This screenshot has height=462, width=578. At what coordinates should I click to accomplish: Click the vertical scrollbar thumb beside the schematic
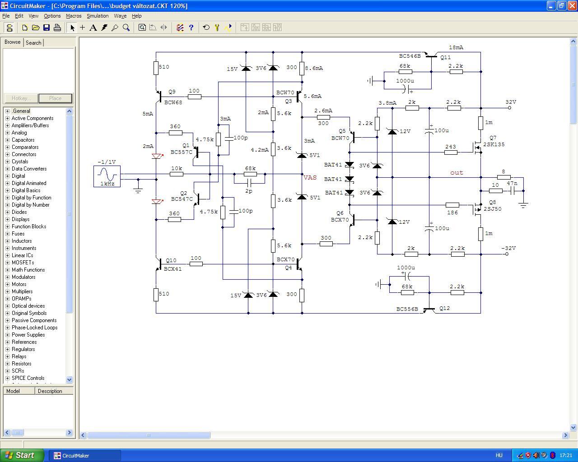coord(573,84)
